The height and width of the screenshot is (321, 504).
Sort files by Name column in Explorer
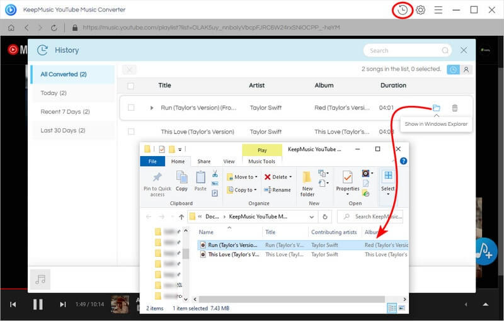[206, 232]
